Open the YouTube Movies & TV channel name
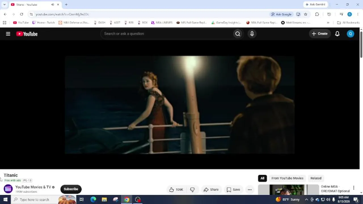The width and height of the screenshot is (363, 204). click(33, 187)
